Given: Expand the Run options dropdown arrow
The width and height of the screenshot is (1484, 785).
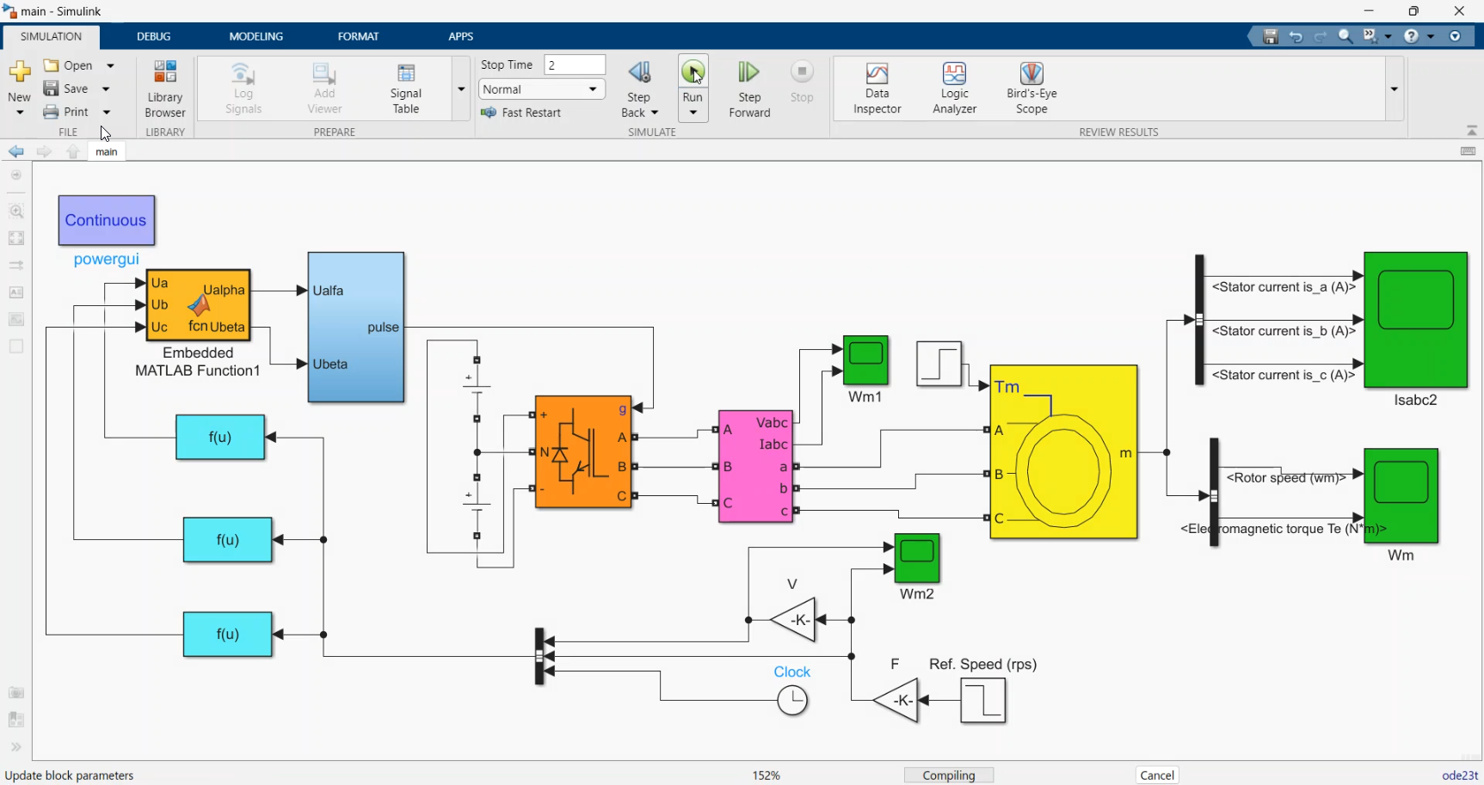Looking at the screenshot, I should 693,113.
